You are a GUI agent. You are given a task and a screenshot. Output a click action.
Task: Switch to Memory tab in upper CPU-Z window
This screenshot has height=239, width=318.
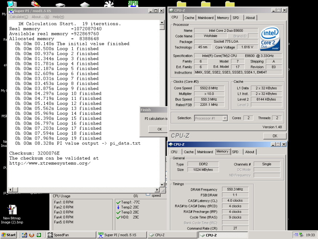223,18
